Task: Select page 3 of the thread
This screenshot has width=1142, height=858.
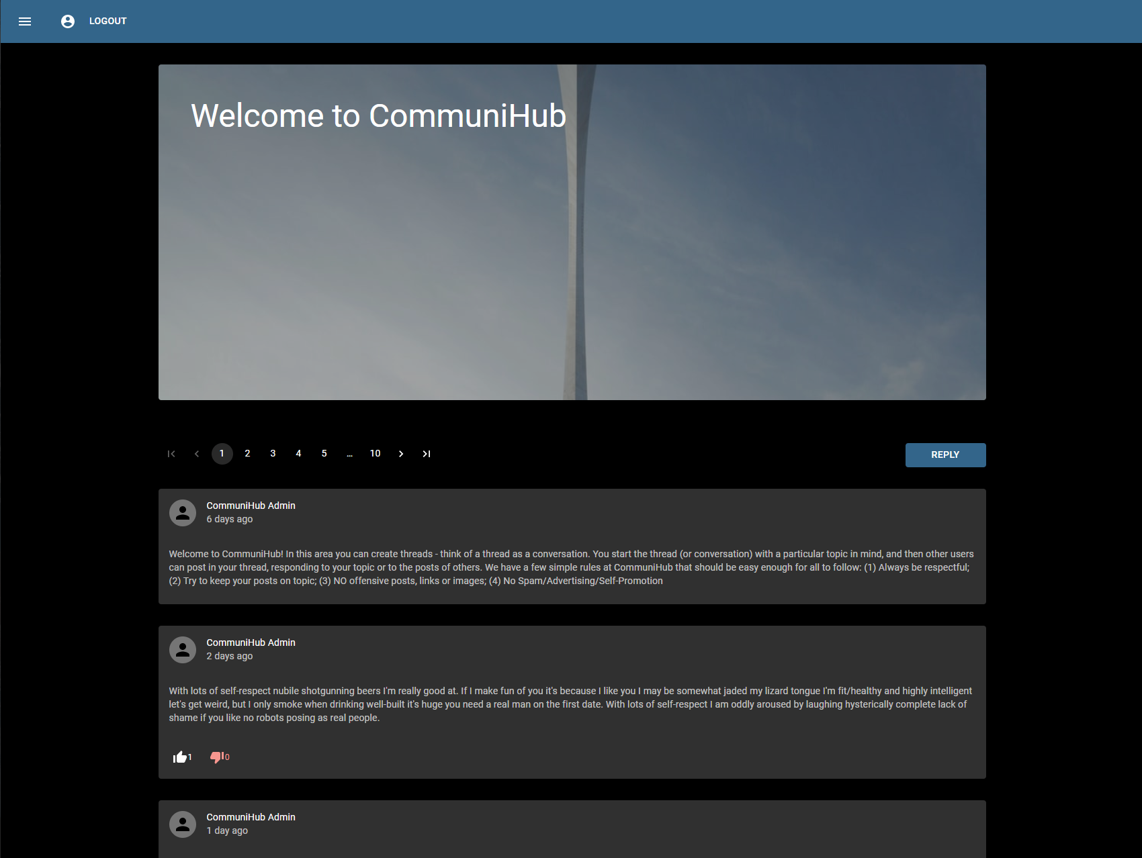Action: tap(273, 454)
